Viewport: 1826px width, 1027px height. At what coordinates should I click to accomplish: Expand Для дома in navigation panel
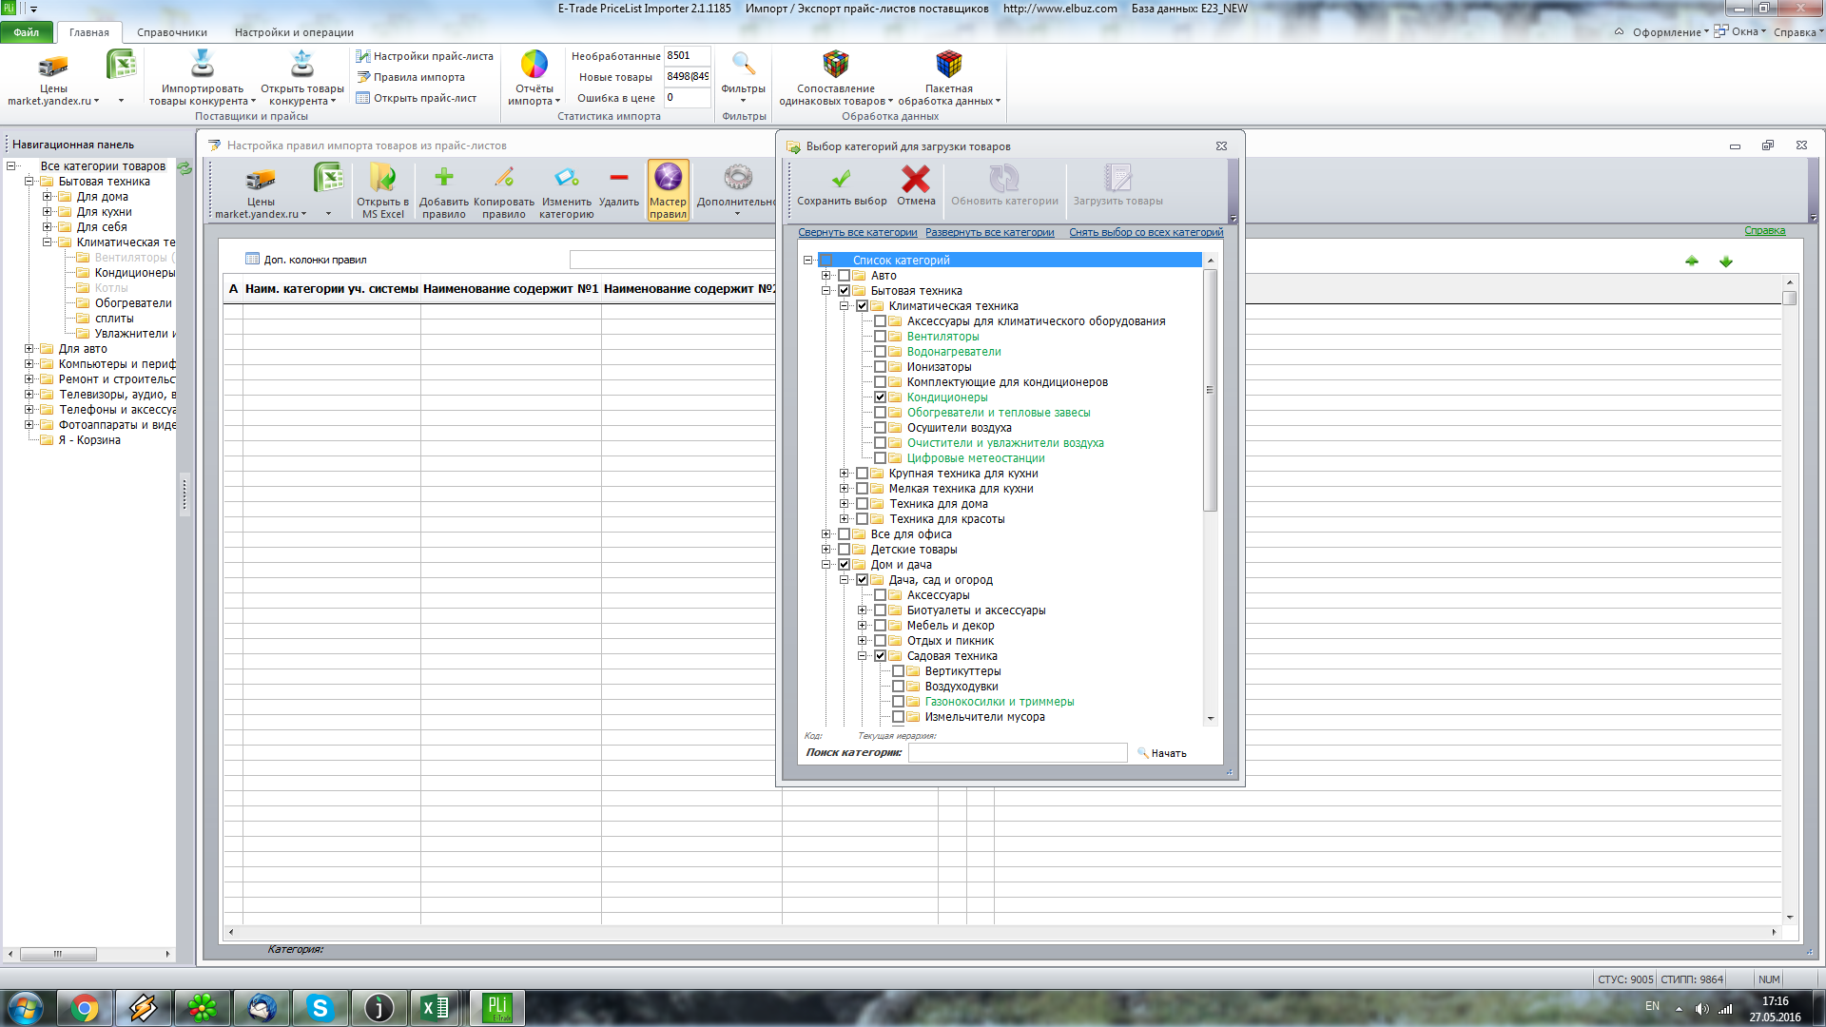click(47, 197)
